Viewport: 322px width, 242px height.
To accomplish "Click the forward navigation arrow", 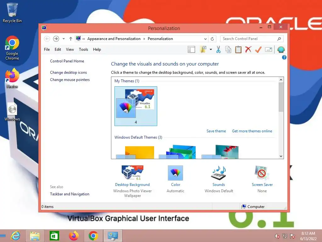I will [56, 39].
